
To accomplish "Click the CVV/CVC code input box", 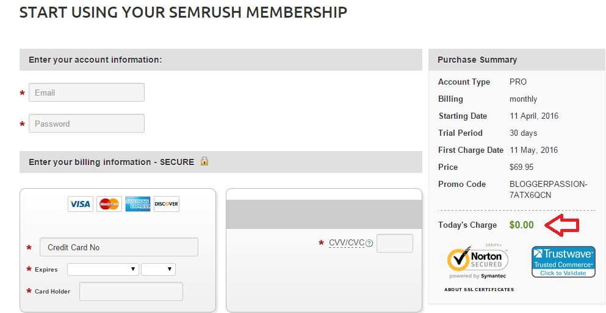I will 395,243.
